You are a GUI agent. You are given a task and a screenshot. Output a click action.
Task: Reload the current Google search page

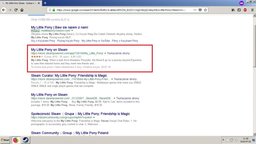pos(16,10)
